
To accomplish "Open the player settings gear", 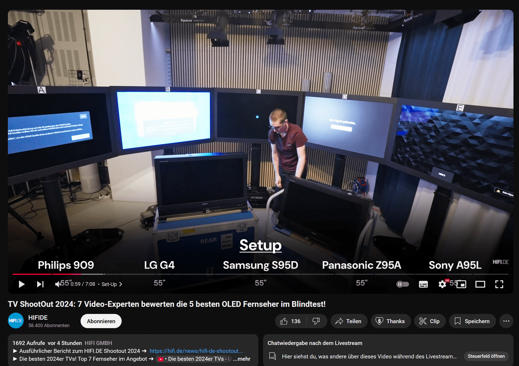I will click(442, 284).
